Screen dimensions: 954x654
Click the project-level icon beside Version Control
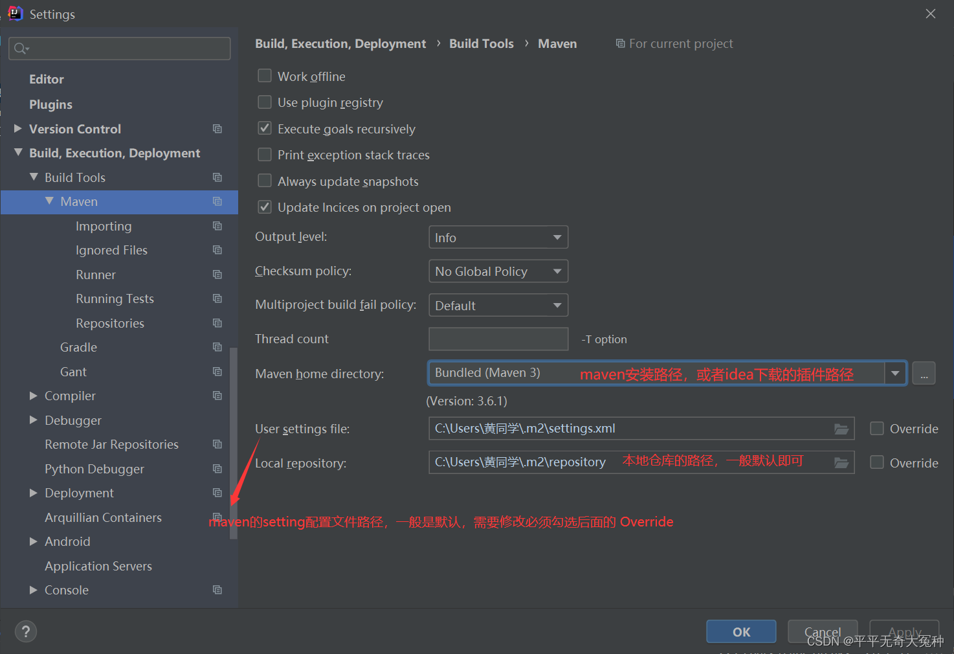coord(217,129)
